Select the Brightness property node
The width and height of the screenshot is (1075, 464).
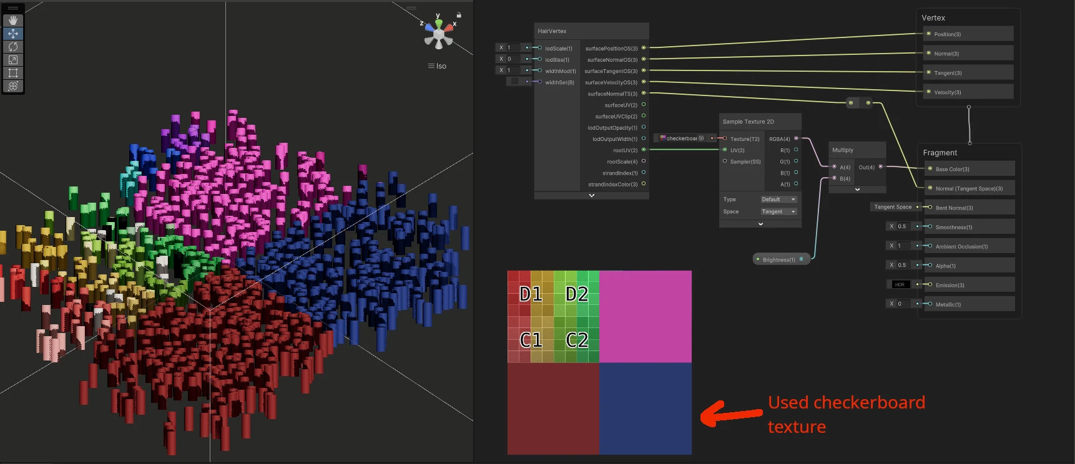(782, 259)
